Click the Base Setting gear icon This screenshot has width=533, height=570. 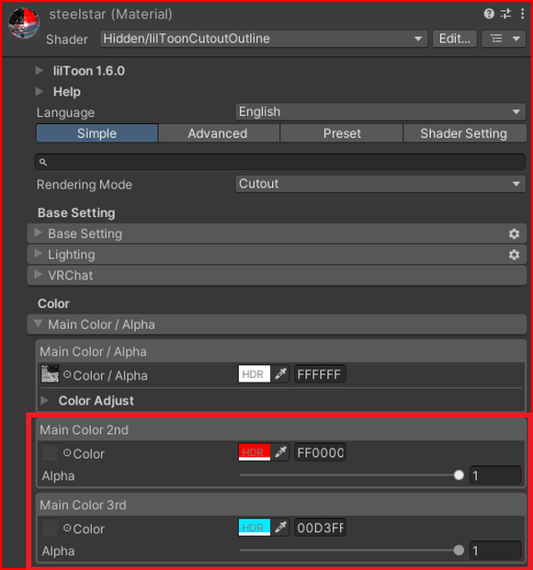[514, 234]
